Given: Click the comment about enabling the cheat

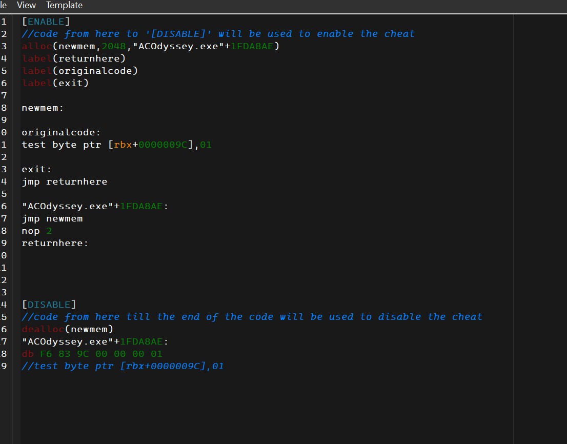Looking at the screenshot, I should [218, 34].
